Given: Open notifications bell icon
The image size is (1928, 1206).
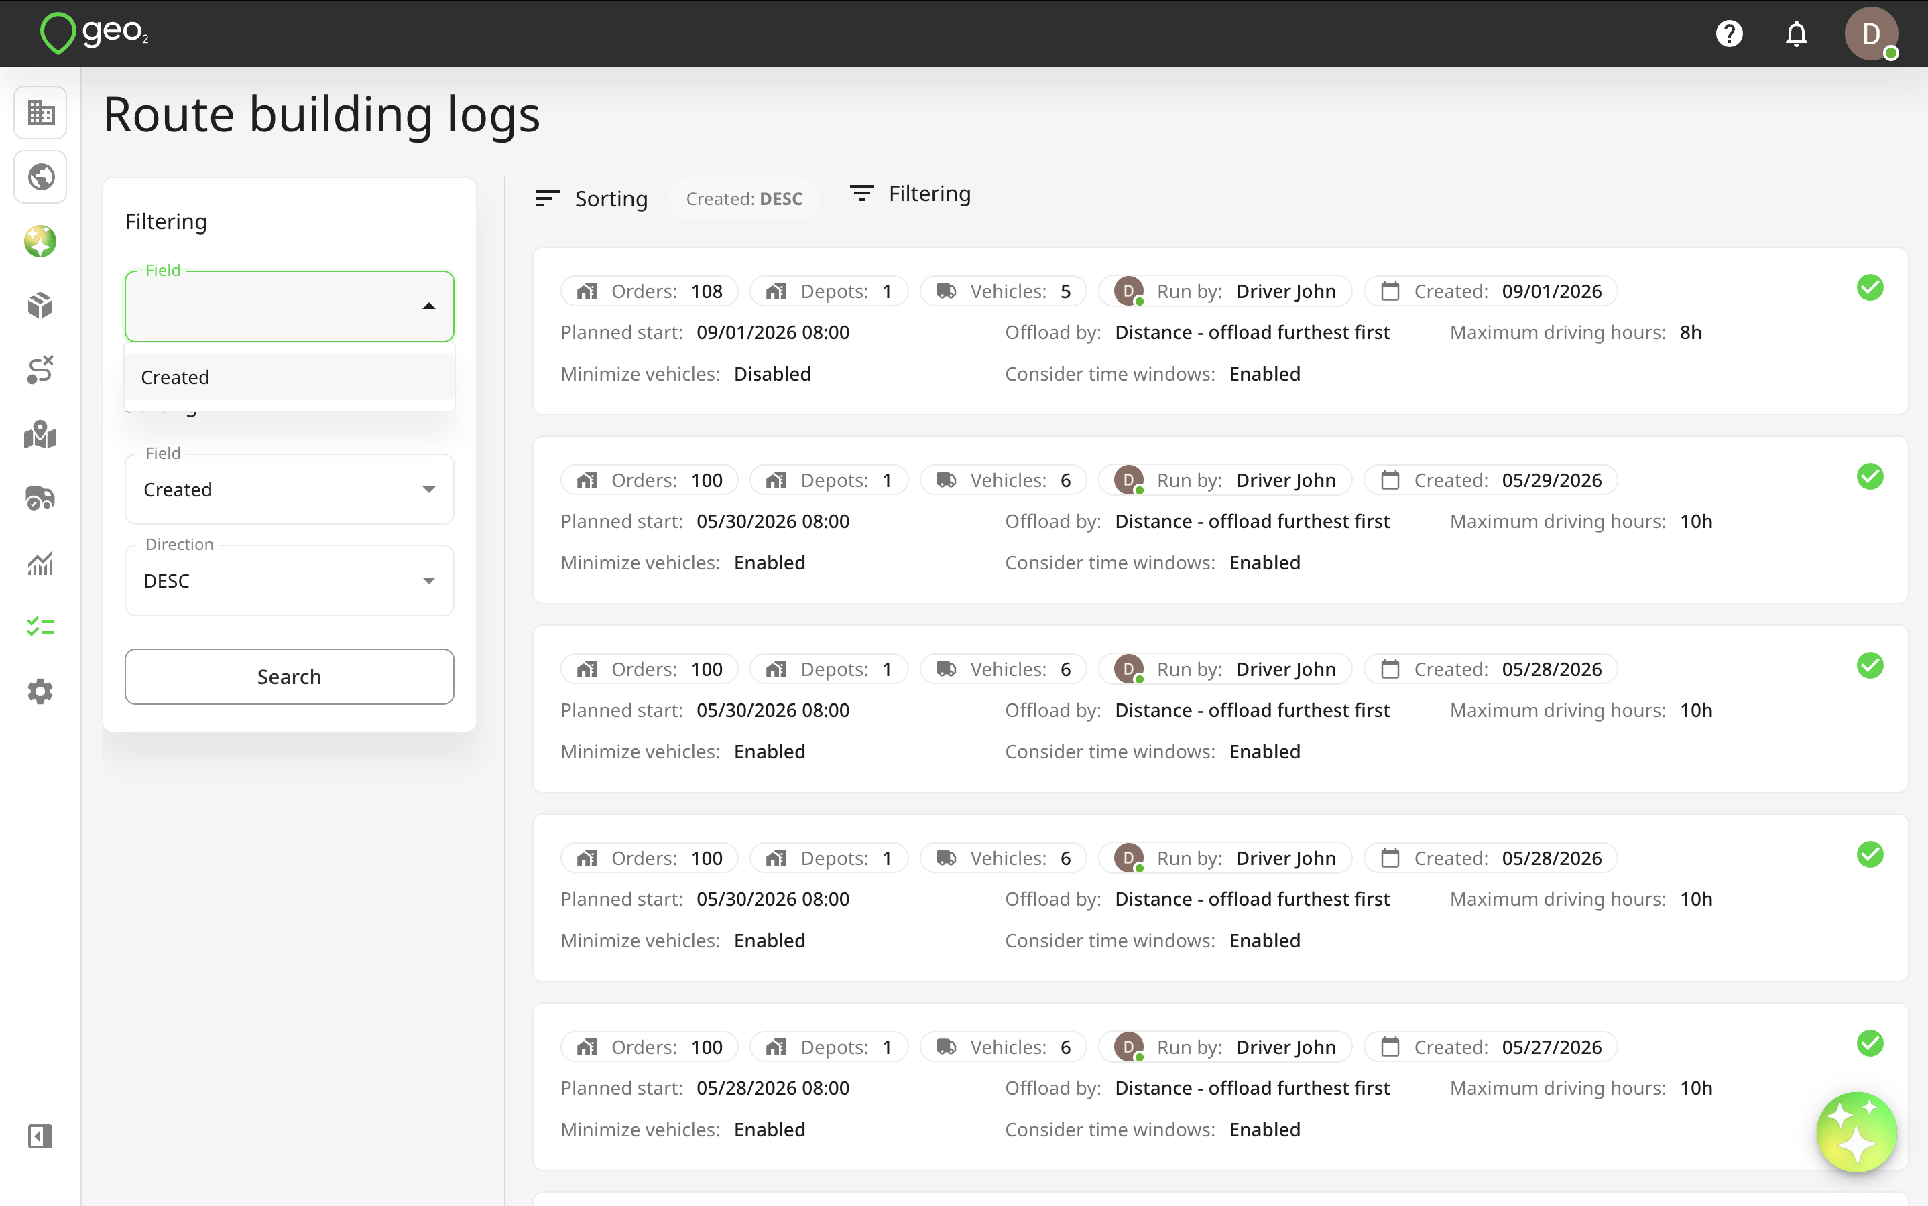Looking at the screenshot, I should tap(1795, 33).
